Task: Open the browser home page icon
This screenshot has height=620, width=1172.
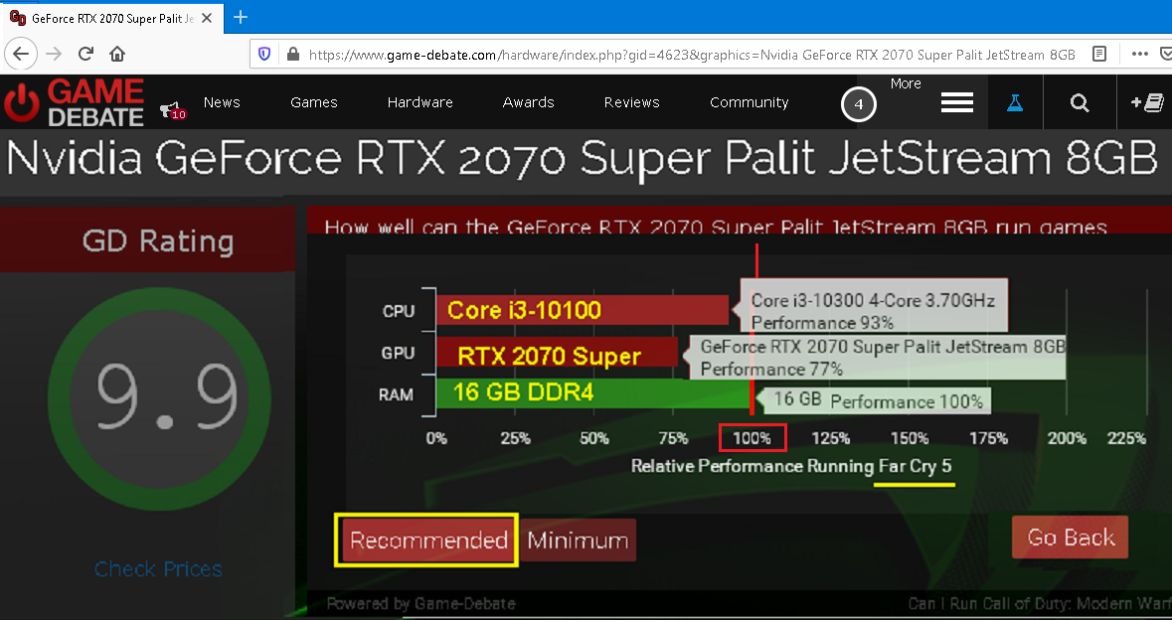Action: [x=117, y=54]
